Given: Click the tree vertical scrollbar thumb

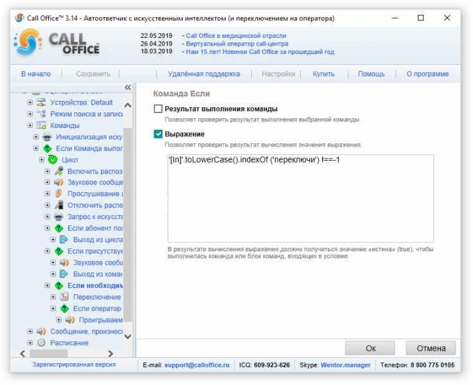Looking at the screenshot, I should [x=128, y=225].
